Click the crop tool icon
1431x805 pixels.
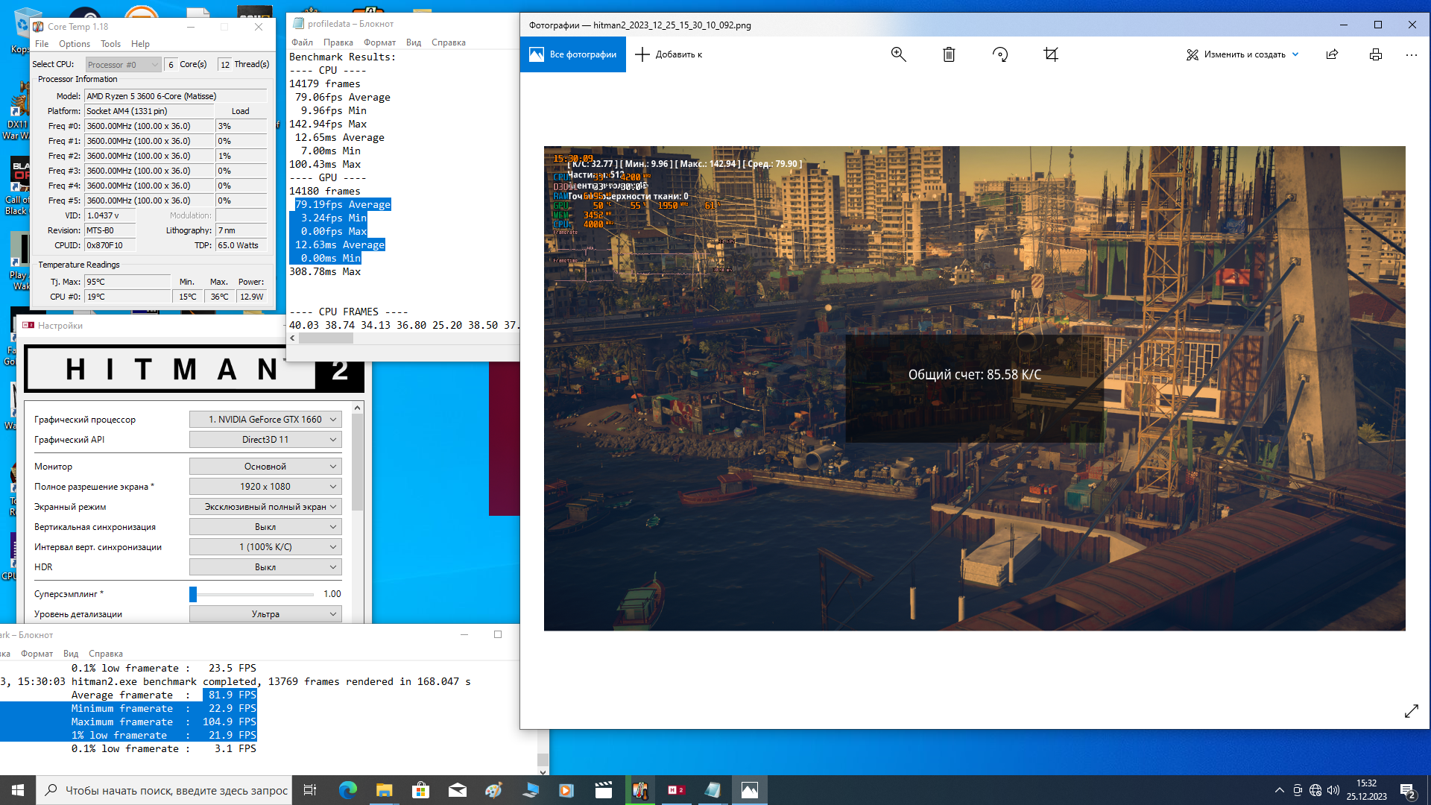[x=1051, y=54]
